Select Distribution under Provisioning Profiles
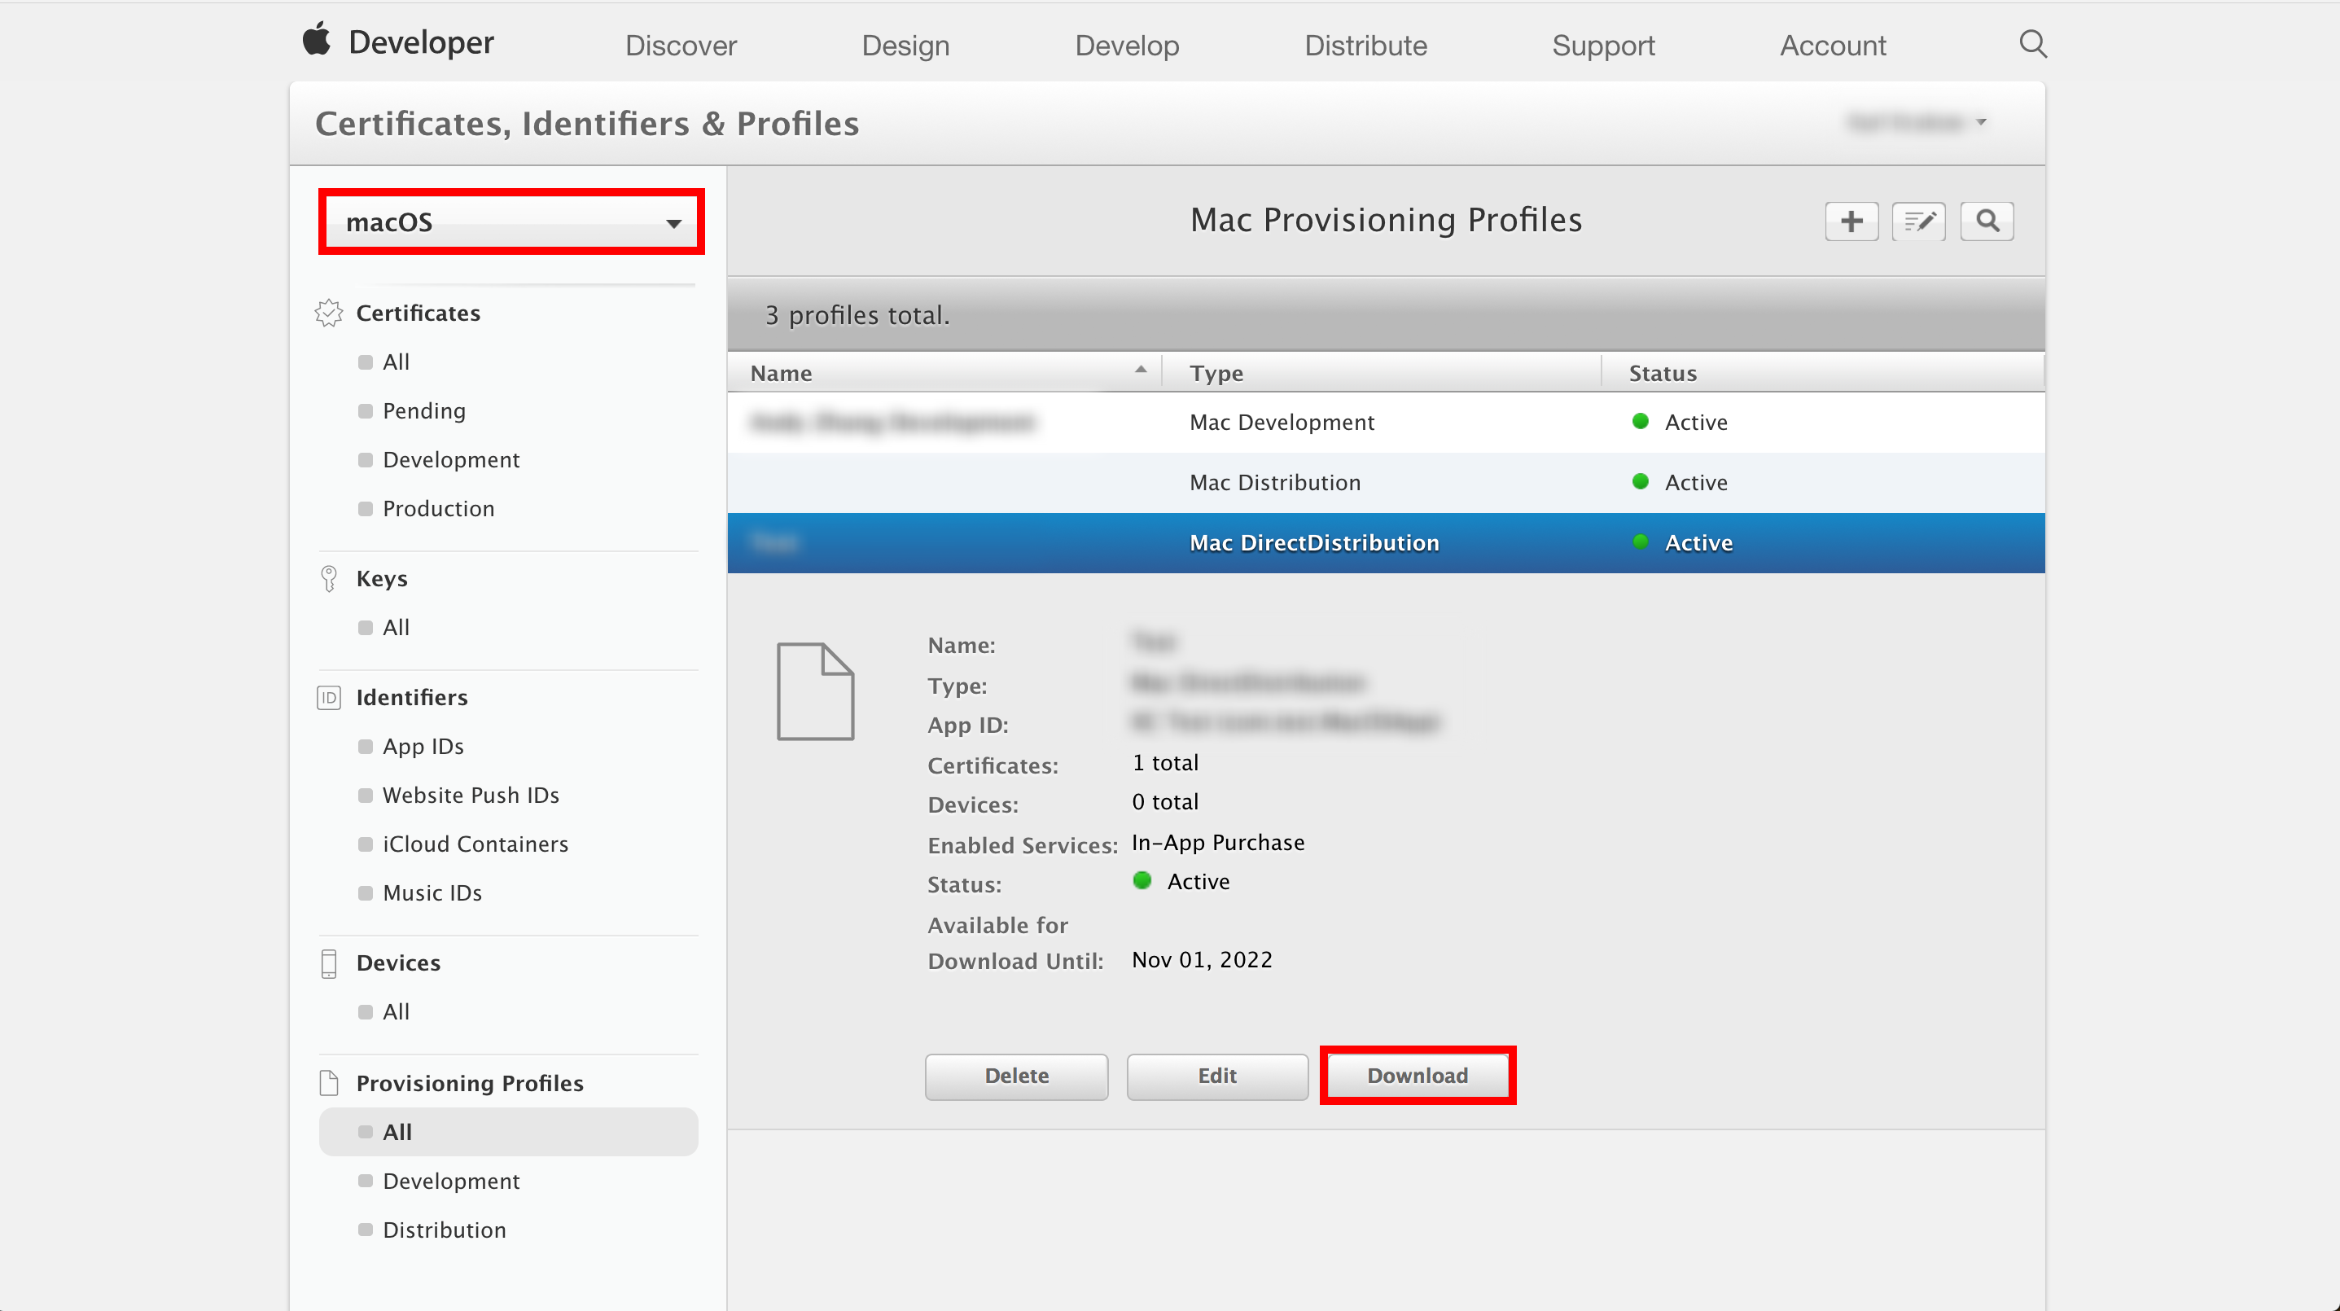This screenshot has width=2340, height=1311. (x=442, y=1227)
